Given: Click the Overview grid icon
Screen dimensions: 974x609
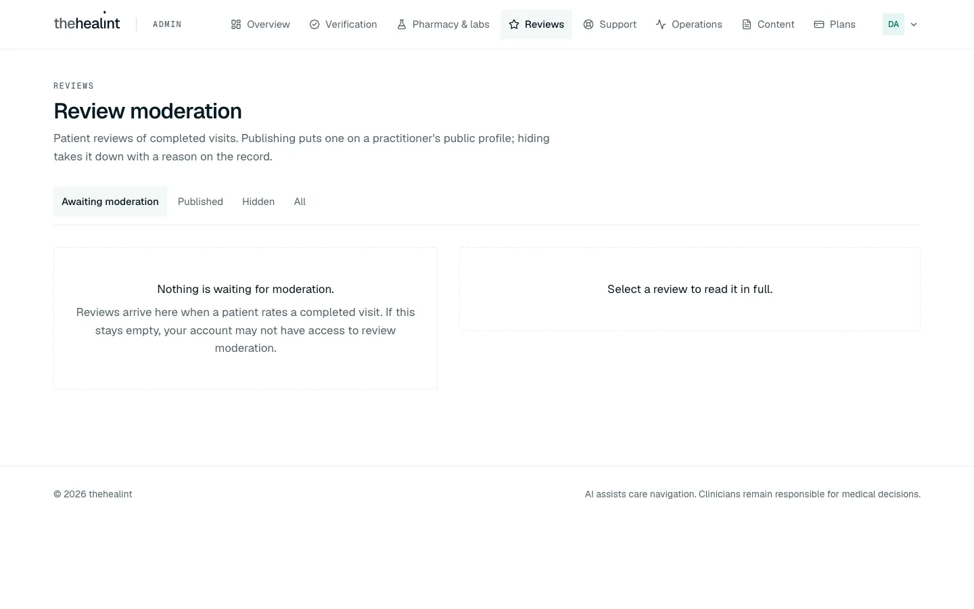Looking at the screenshot, I should click(x=236, y=24).
